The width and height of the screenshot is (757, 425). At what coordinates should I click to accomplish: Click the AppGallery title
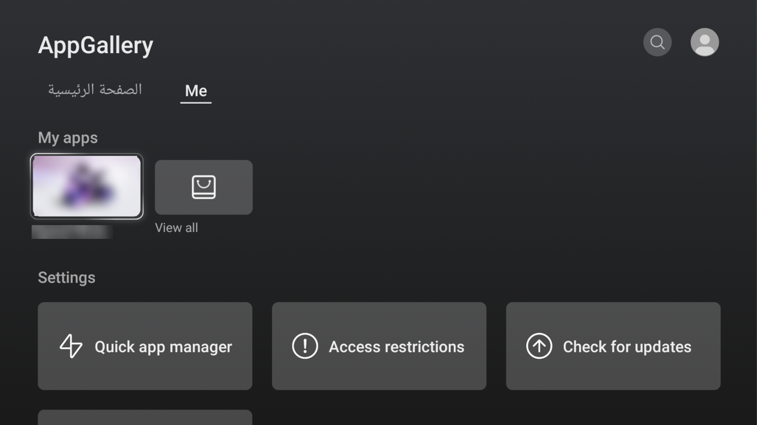point(96,45)
